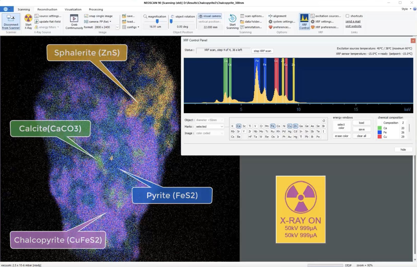Click the Start Scanning icon

point(232,19)
